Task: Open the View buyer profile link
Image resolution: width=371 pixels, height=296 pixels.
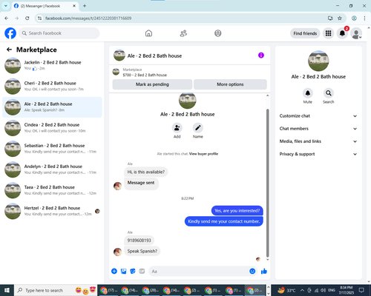Action: pyautogui.click(x=203, y=154)
